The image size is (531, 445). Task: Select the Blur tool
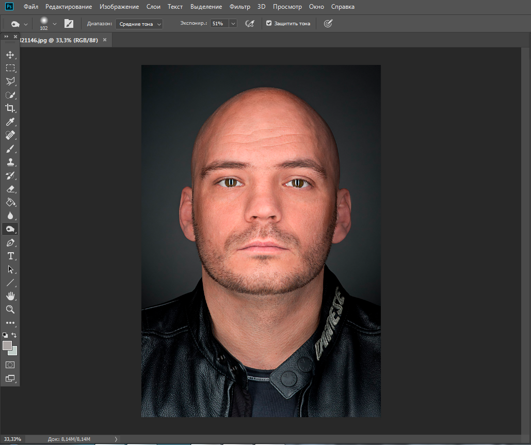click(x=10, y=216)
